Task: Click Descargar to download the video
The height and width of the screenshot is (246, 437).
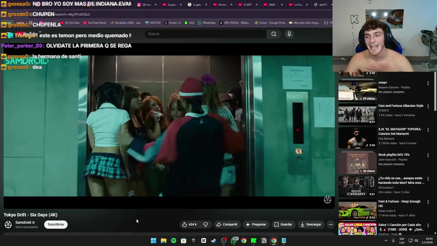Action: (311, 224)
